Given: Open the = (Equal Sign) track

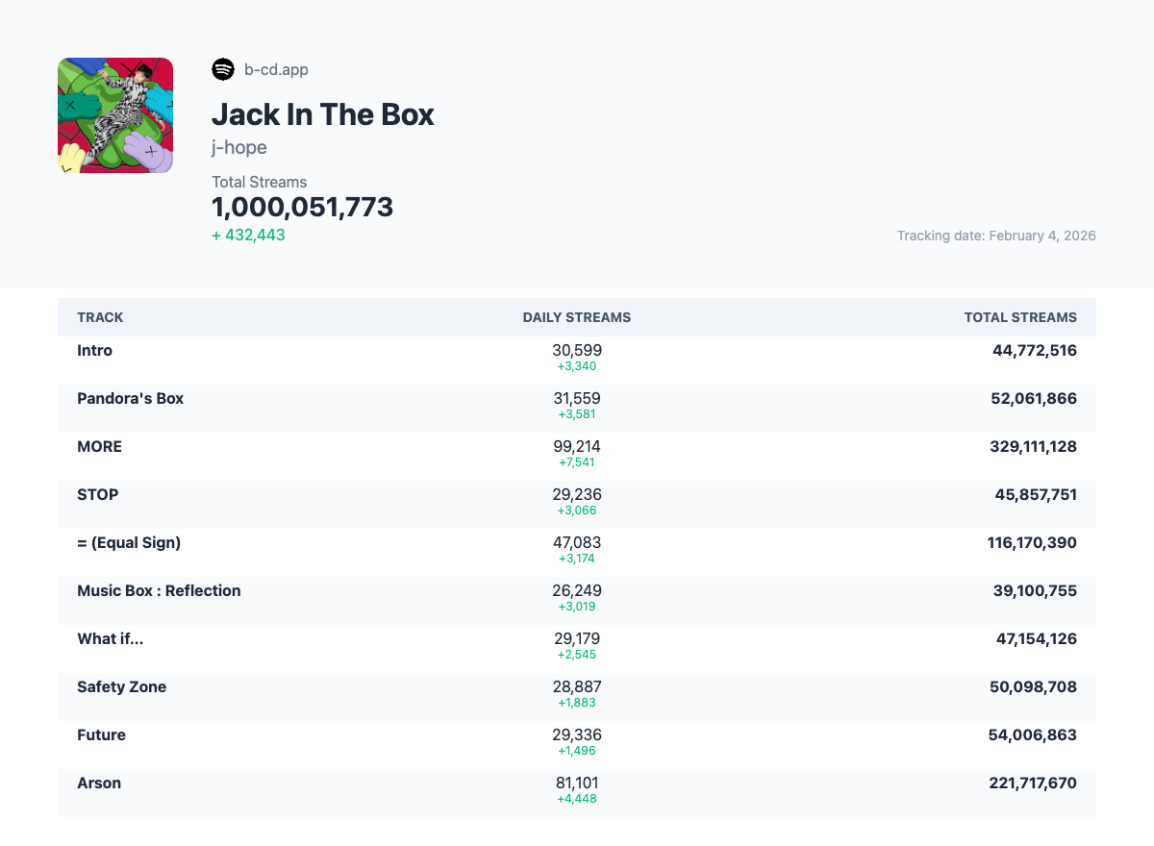Looking at the screenshot, I should coord(129,543).
